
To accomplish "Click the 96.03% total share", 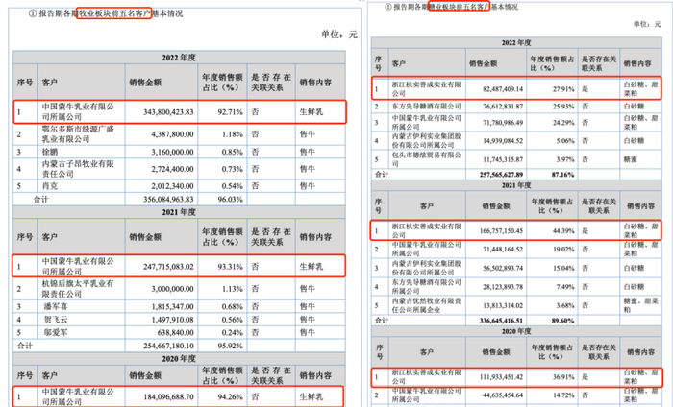I will point(230,200).
